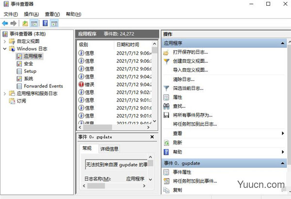Click event list scroll up arrow
The height and width of the screenshot is (199, 291).
click(154, 44)
